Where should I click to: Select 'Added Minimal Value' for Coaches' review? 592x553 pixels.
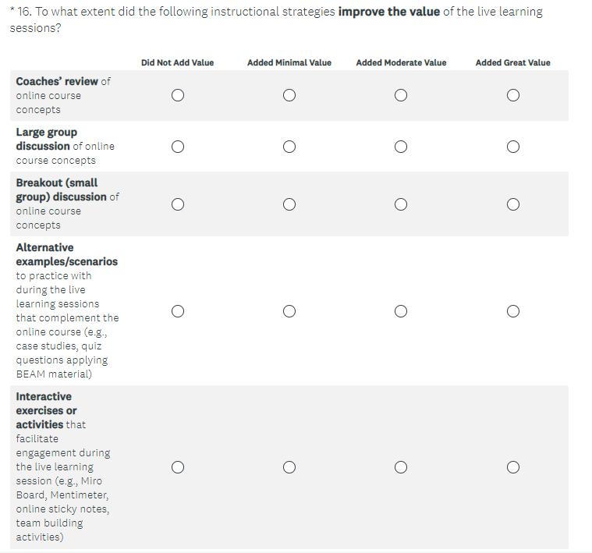(289, 96)
